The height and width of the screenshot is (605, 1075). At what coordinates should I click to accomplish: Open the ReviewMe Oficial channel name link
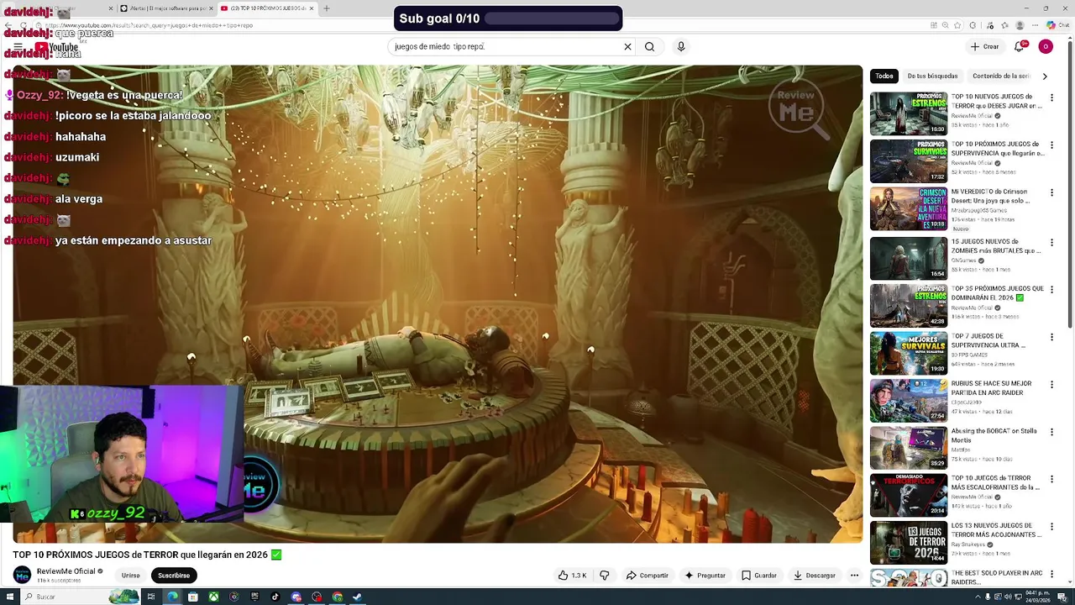(x=66, y=571)
